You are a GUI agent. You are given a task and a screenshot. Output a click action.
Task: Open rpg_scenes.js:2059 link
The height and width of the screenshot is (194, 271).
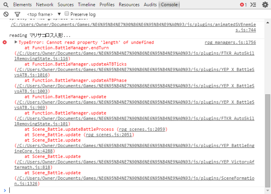pos(142,129)
